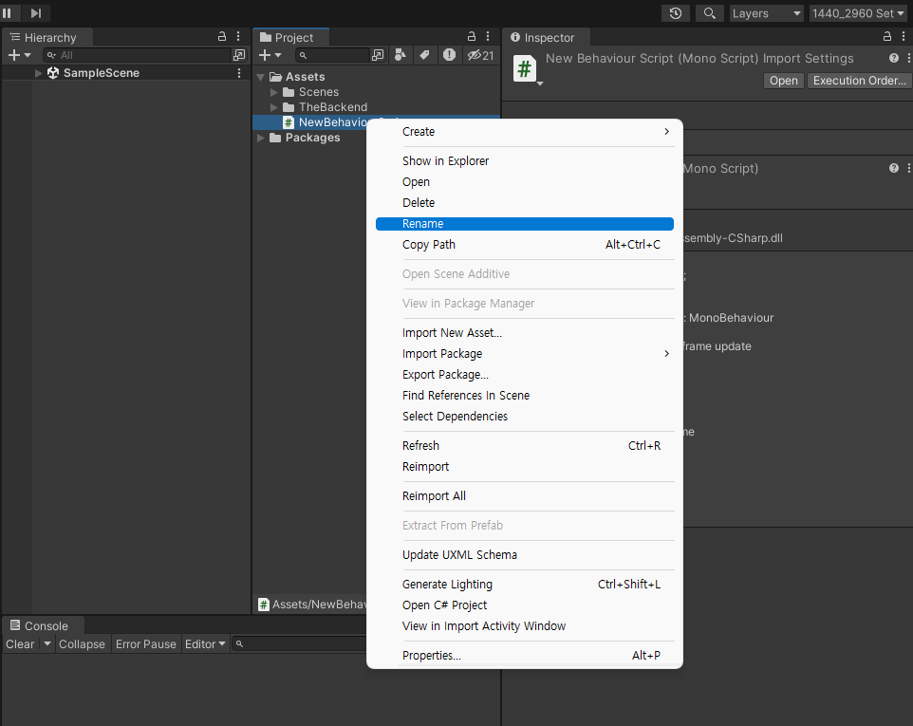Choose Select Dependencies
Screen dimensions: 913x726
[525, 417]
